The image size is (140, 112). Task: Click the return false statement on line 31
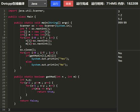coord(29,101)
